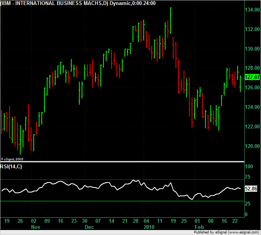Viewport: 261px width, 235px height.
Task: Click the date label 22 in February
Action: click(235, 221)
